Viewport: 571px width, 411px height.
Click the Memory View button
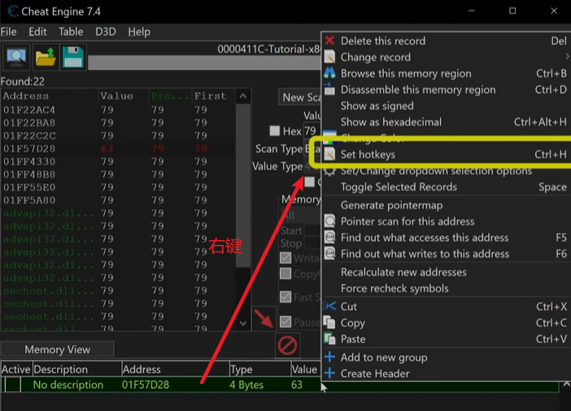tap(58, 349)
